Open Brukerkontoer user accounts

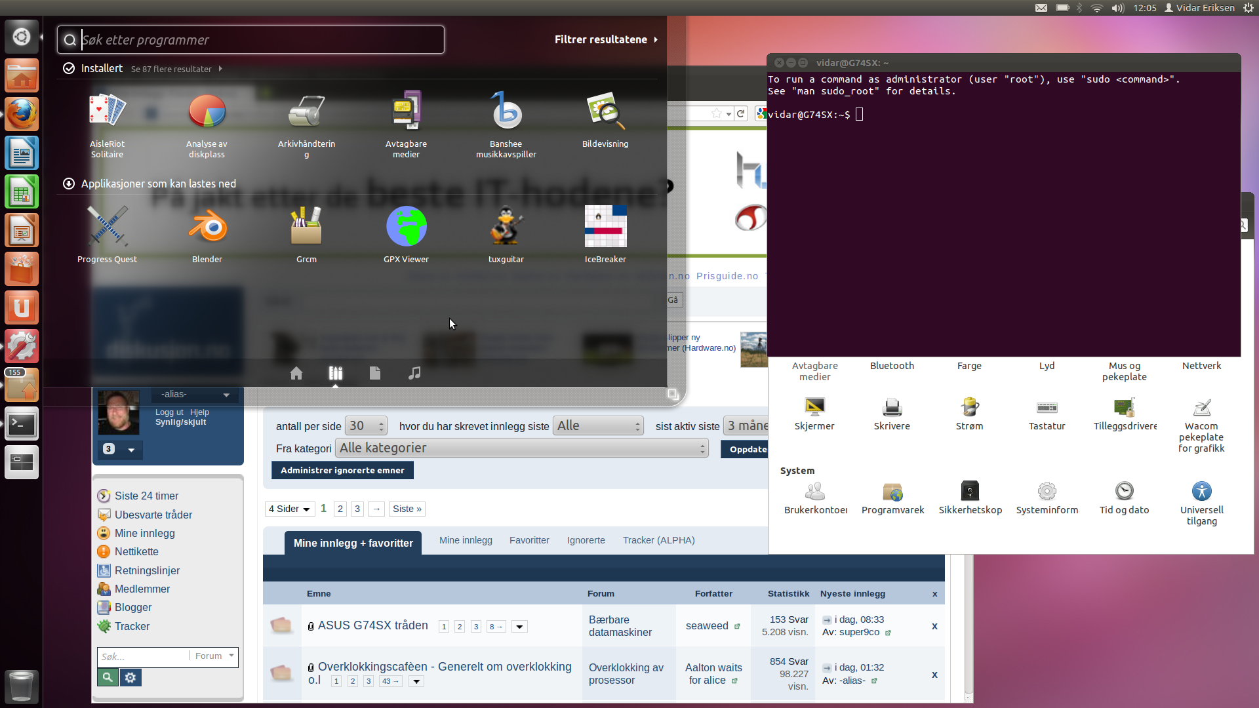[x=815, y=498]
